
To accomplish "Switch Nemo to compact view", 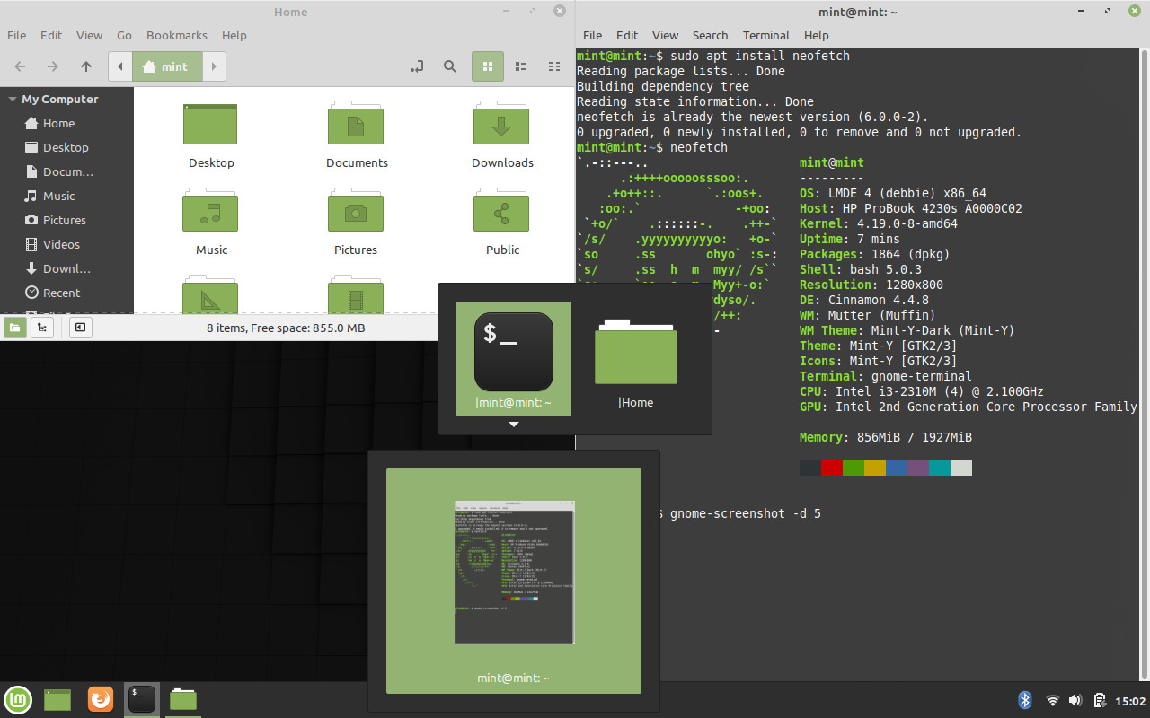I will 553,66.
